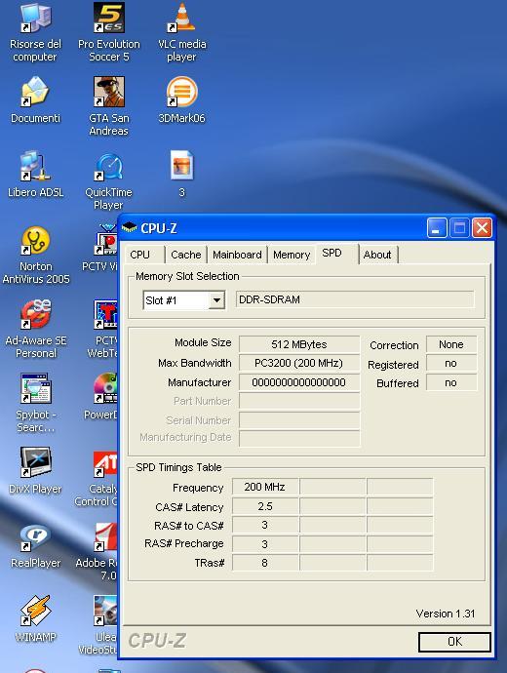Click the DDR-SDRAM memory type field

click(x=355, y=299)
